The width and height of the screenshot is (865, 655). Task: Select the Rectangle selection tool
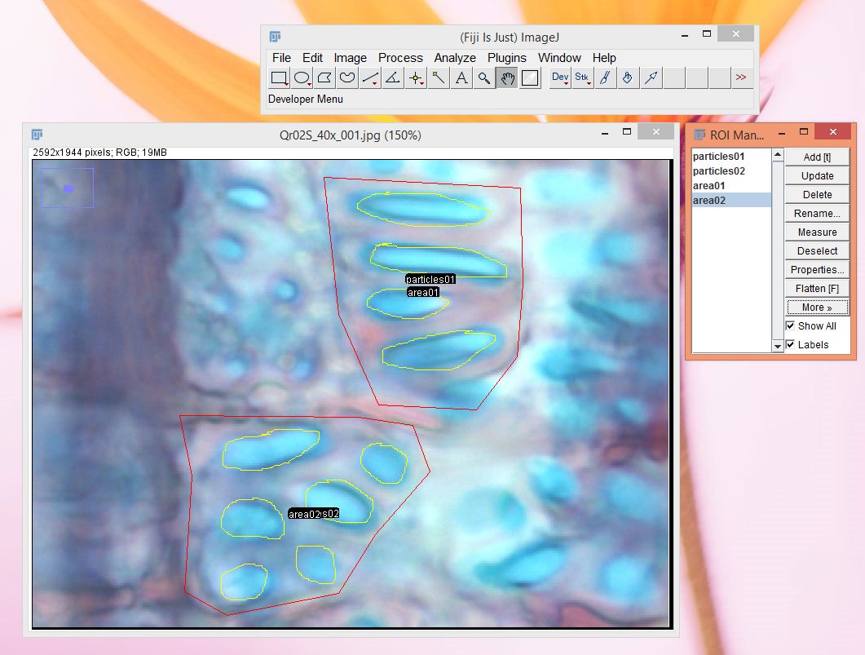click(x=279, y=78)
